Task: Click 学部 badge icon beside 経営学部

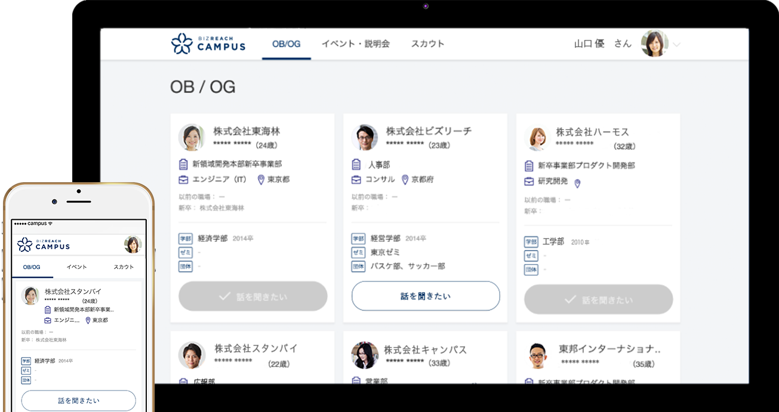Action: point(358,238)
